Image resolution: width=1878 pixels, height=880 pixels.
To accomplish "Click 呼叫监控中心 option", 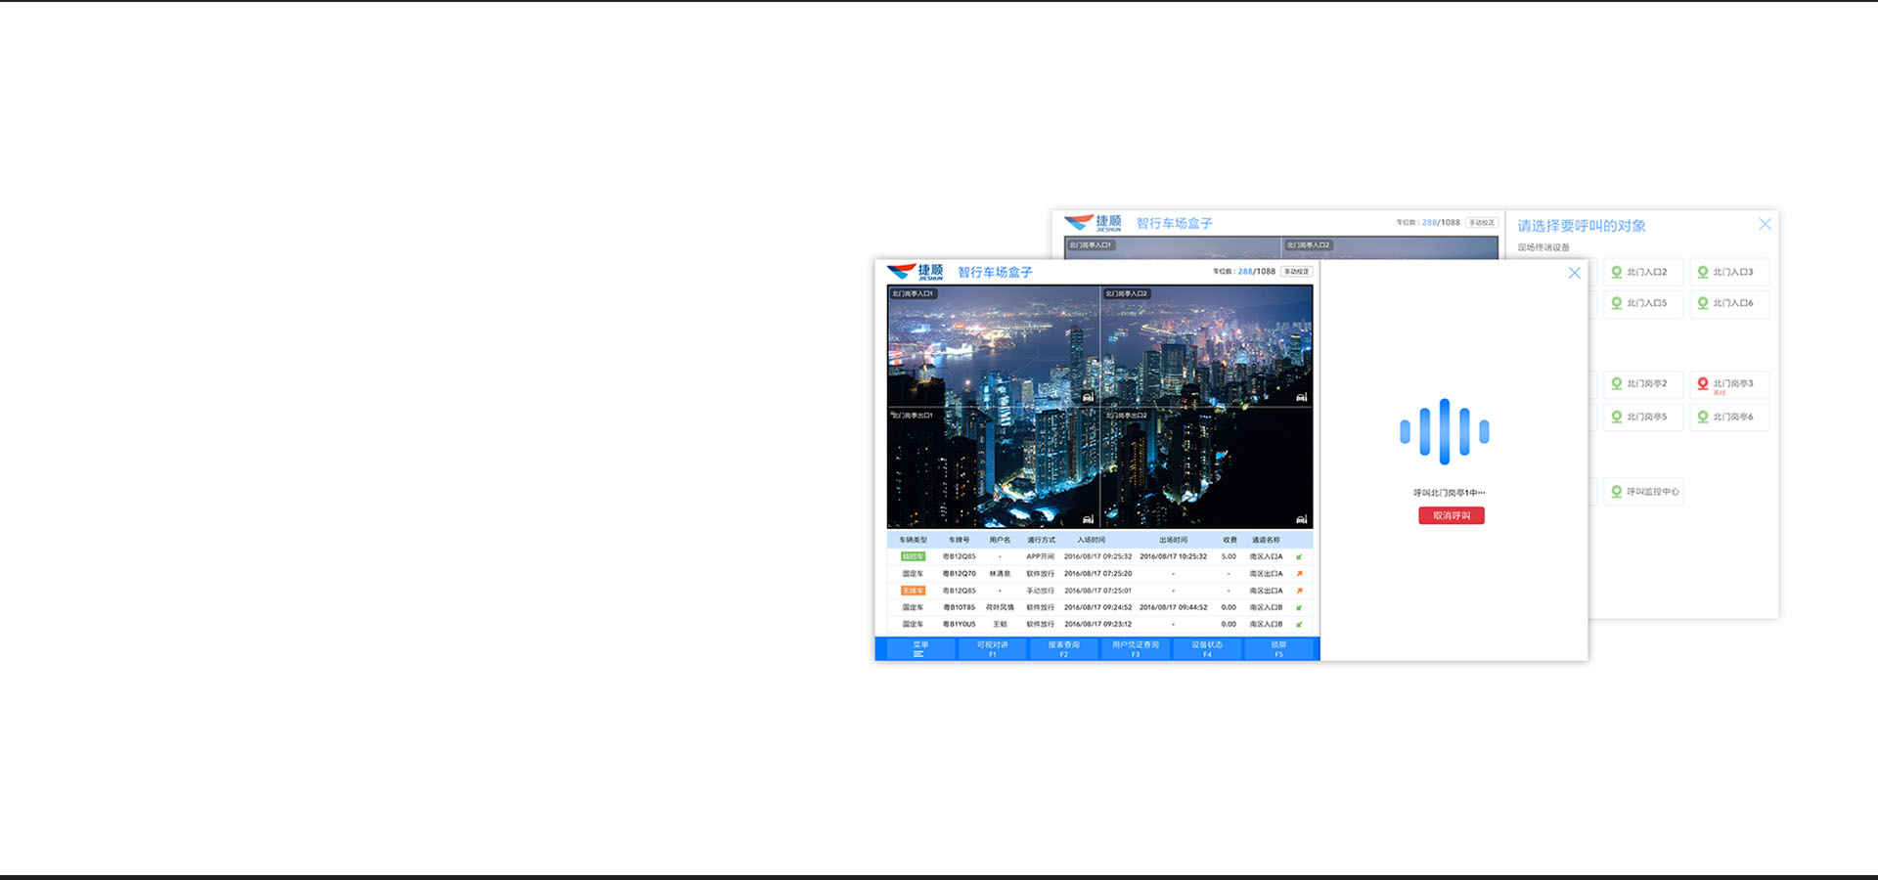I will coord(1643,492).
